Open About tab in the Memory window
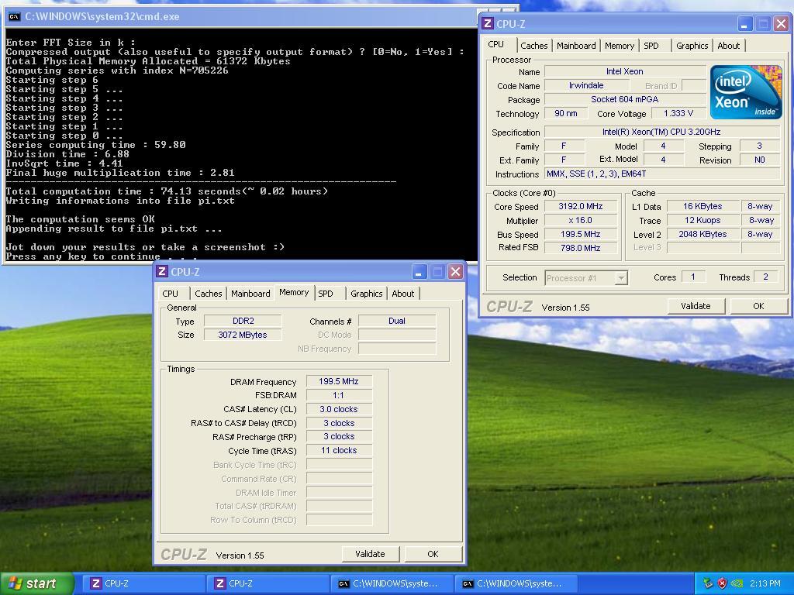The height and width of the screenshot is (595, 794). 402,294
